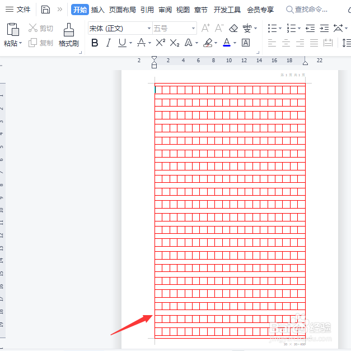This screenshot has height=351, width=351.
Task: Expand the underline style dropdown
Action: coord(131,43)
